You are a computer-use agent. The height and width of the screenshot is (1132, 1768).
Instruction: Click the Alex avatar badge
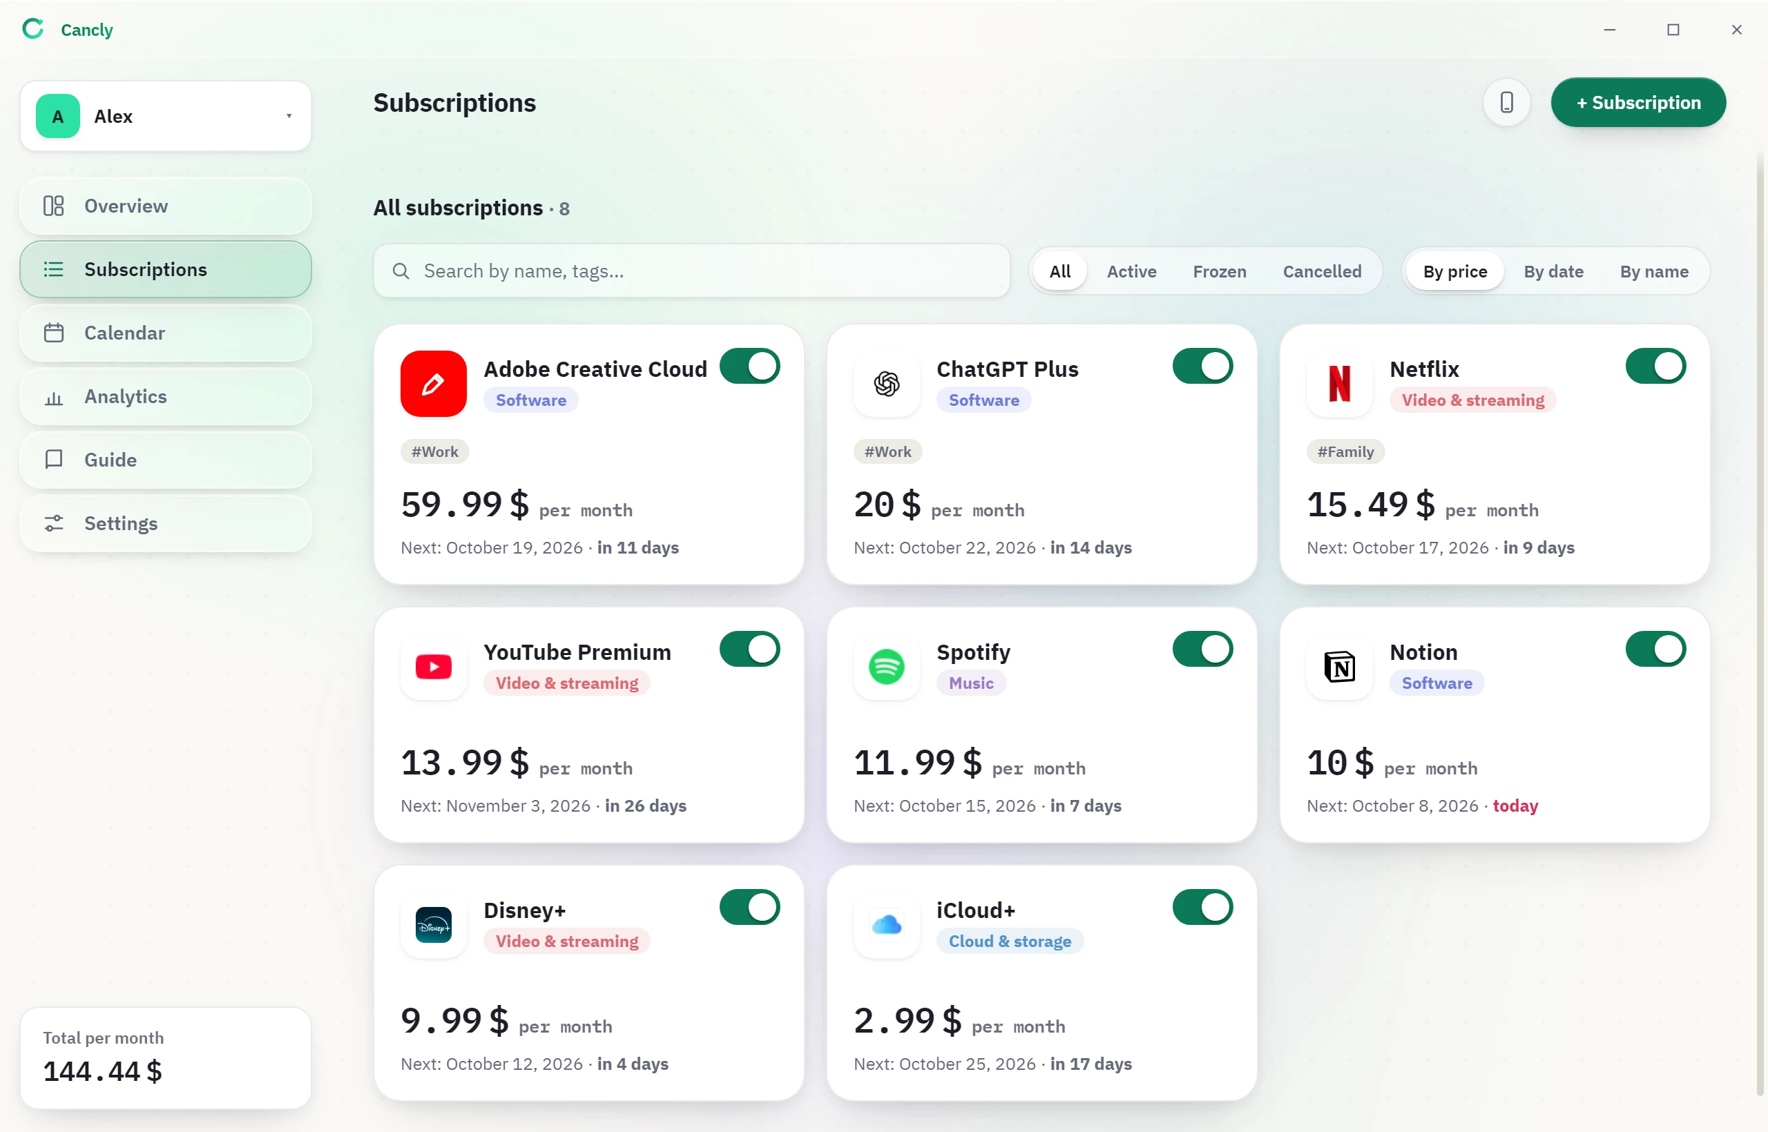58,116
